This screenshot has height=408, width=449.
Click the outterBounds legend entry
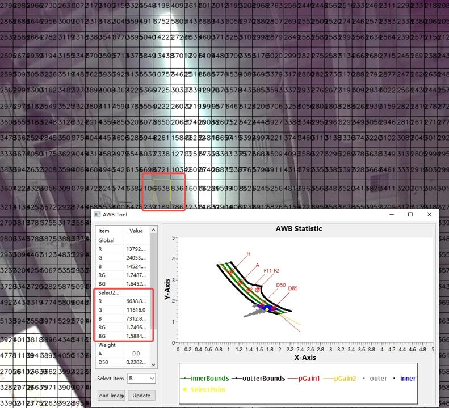(258, 379)
